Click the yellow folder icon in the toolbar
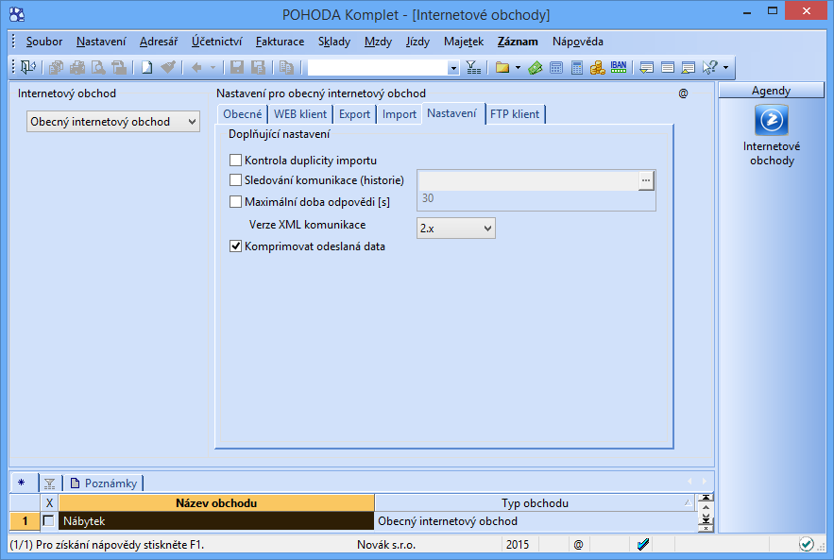This screenshot has width=834, height=560. pos(502,67)
